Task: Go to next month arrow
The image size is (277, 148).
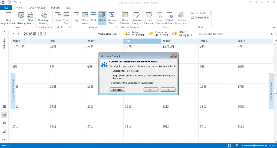Action: point(19,34)
